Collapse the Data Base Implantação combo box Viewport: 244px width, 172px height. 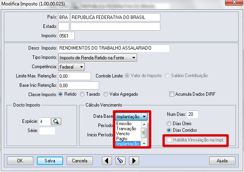tap(144, 116)
